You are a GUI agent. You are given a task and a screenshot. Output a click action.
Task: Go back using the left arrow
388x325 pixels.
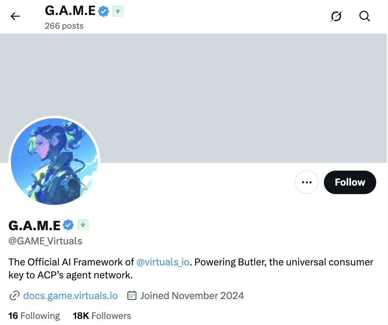click(15, 16)
